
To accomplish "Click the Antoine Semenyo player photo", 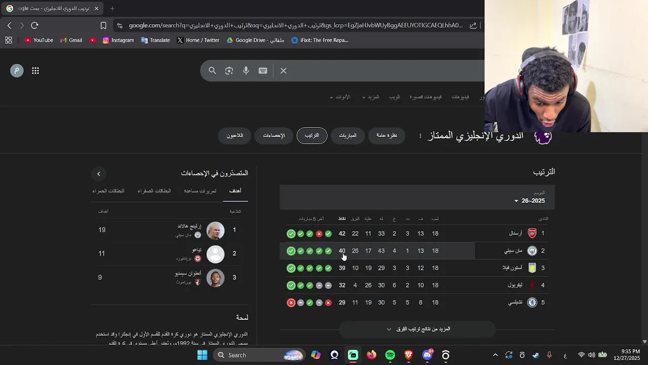I will tap(216, 278).
